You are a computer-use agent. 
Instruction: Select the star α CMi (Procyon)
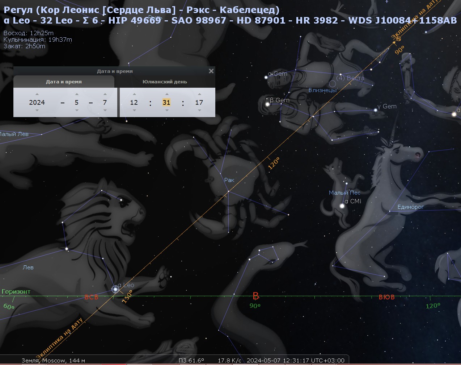tap(342, 206)
